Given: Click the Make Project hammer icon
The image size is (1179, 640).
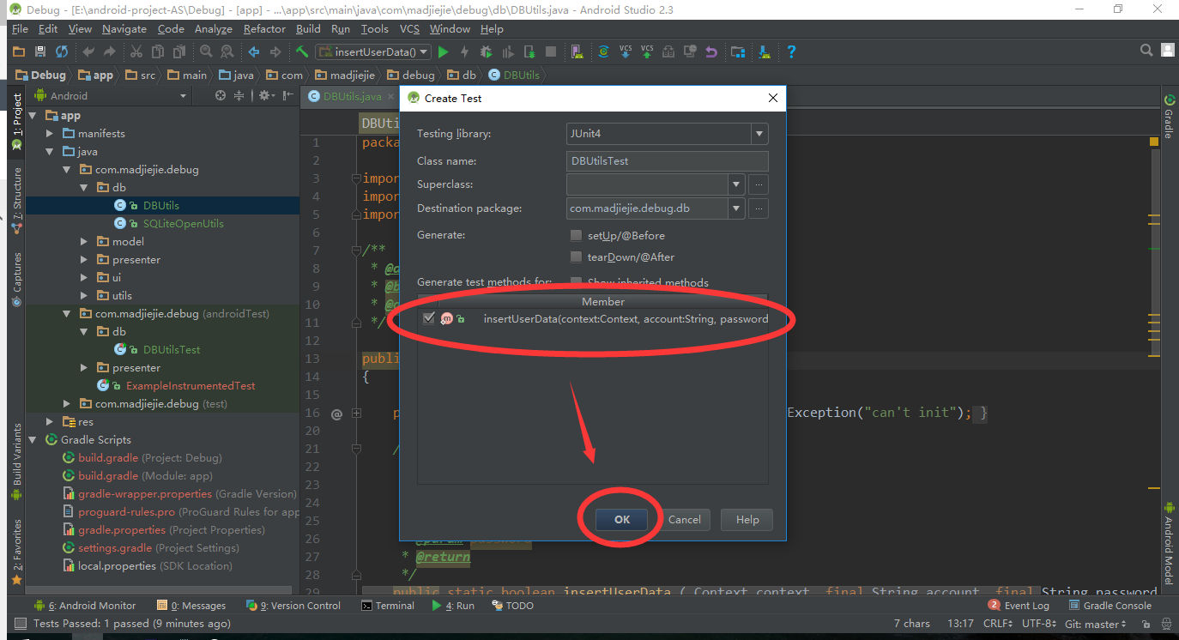Looking at the screenshot, I should pos(301,51).
